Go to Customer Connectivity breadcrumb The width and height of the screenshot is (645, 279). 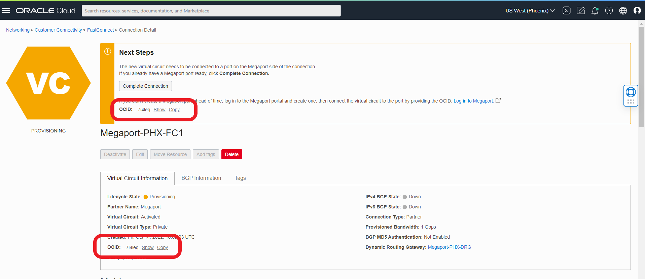[58, 30]
